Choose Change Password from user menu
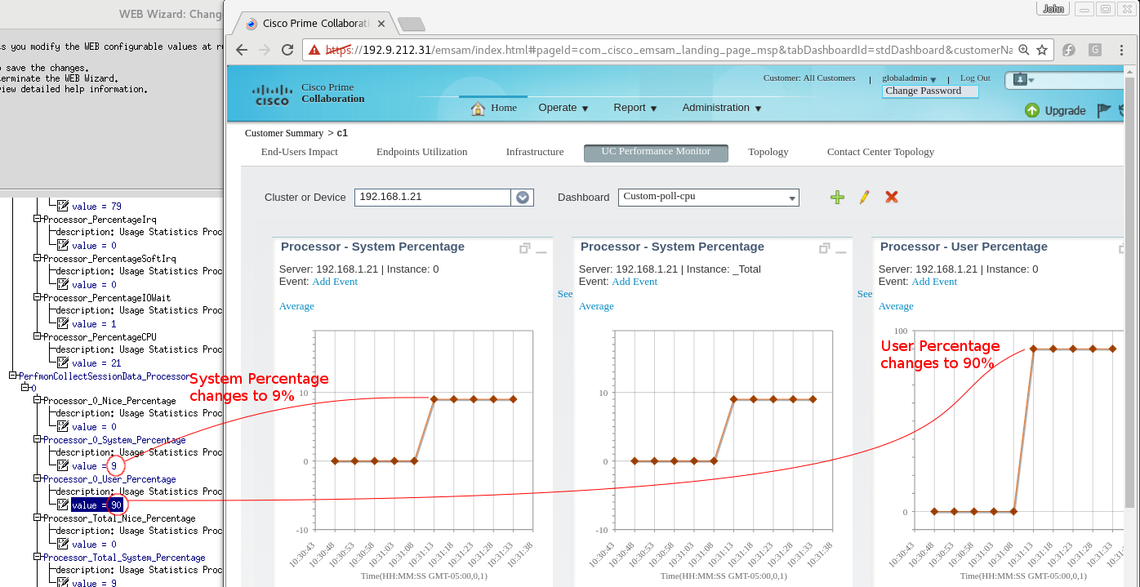The height and width of the screenshot is (587, 1140). coord(930,91)
